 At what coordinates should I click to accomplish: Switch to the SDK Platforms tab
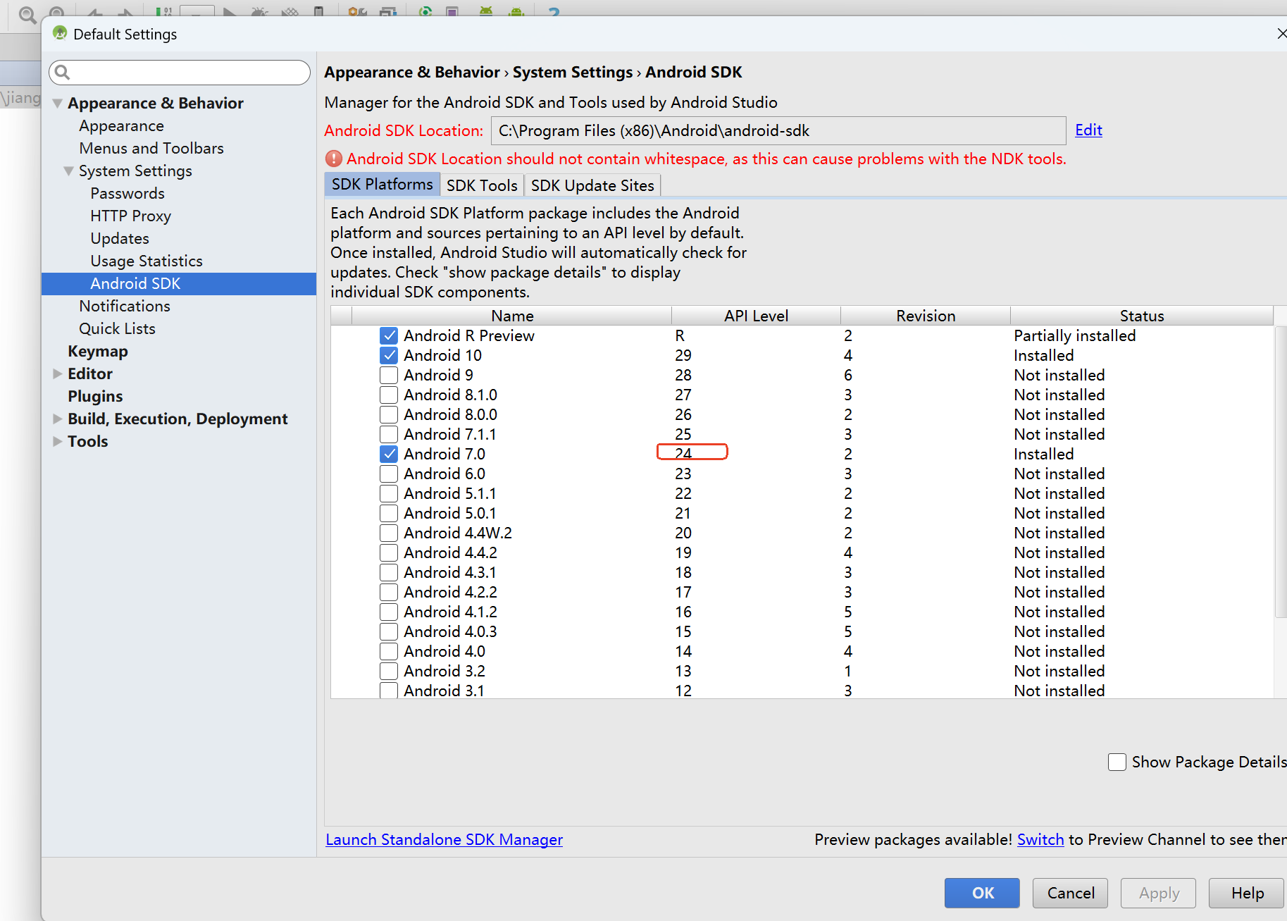[x=383, y=185]
